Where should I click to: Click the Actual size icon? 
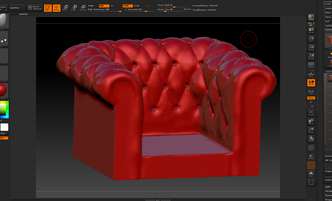point(311,47)
